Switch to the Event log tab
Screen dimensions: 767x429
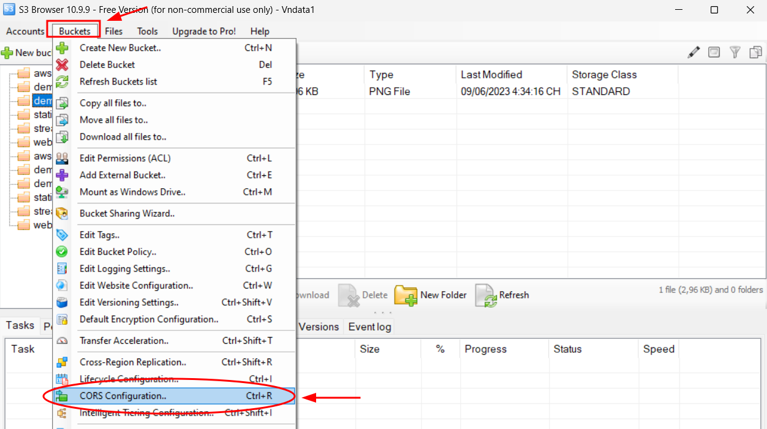(369, 327)
